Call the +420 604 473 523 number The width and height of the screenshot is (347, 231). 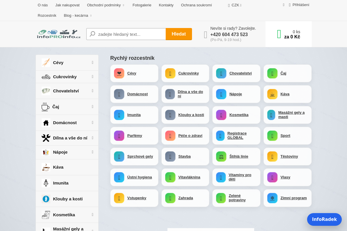[x=229, y=35]
